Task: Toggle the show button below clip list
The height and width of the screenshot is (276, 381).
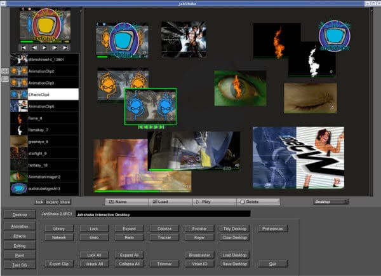Action: [x=65, y=202]
